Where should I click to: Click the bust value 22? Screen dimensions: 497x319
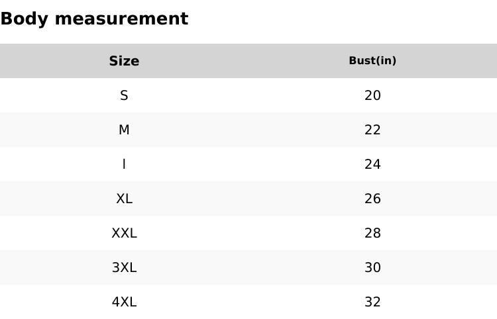(372, 130)
